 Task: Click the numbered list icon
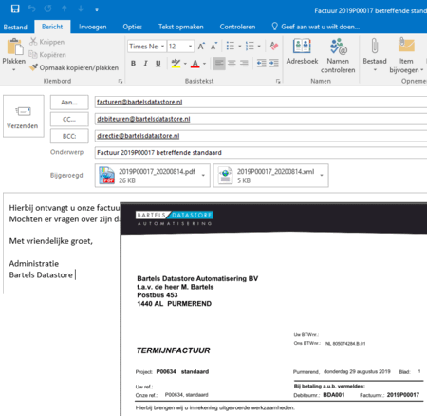[x=250, y=47]
